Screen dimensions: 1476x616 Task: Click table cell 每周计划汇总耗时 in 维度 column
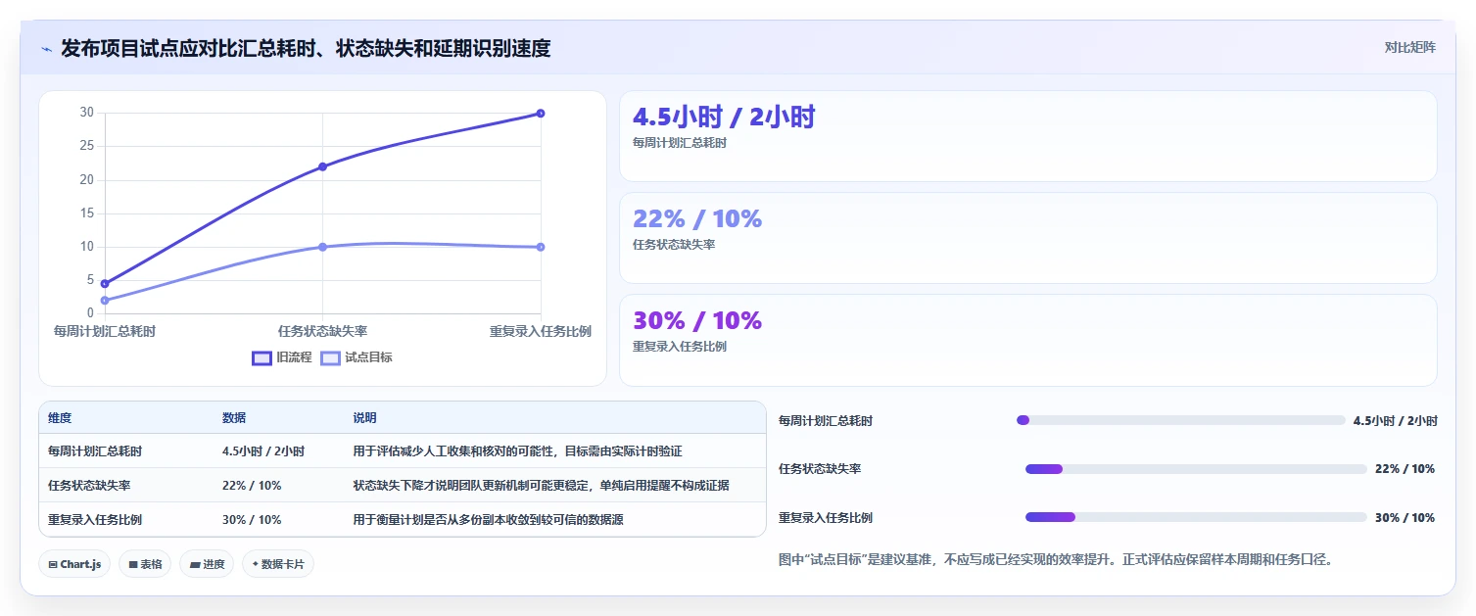tap(95, 451)
